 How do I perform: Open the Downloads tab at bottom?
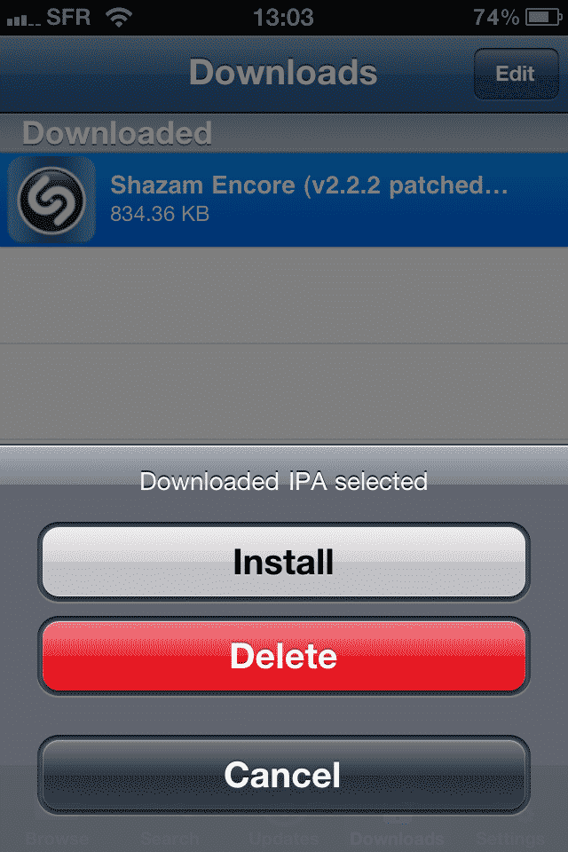397,837
